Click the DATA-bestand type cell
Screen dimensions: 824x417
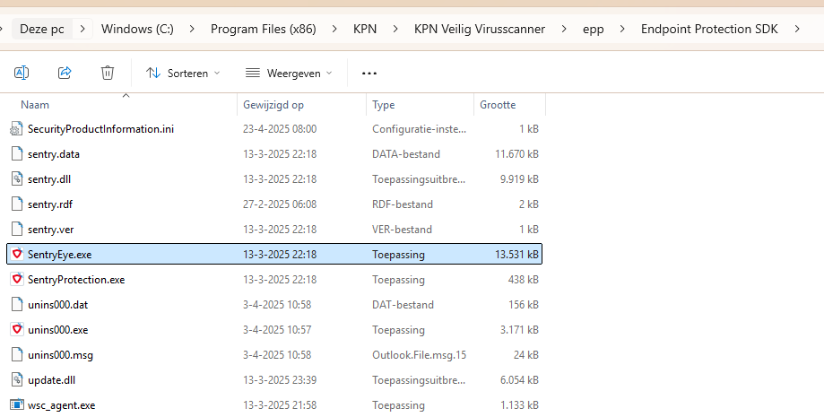pos(406,154)
